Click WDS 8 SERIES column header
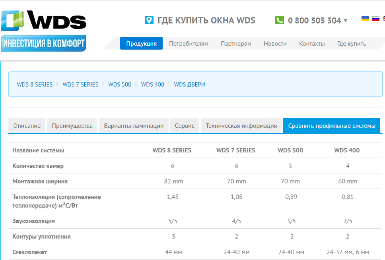The image size is (385, 260). click(x=172, y=150)
